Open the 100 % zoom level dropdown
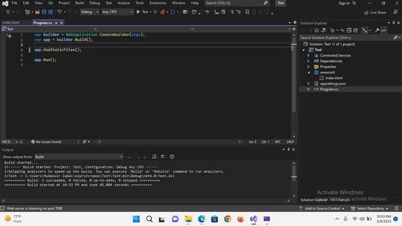402x226 pixels. pos(9,142)
